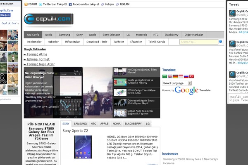Image resolution: width=248 pixels, height=165 pixels.
Task: Open the Motorola menu item
Action: (141, 35)
